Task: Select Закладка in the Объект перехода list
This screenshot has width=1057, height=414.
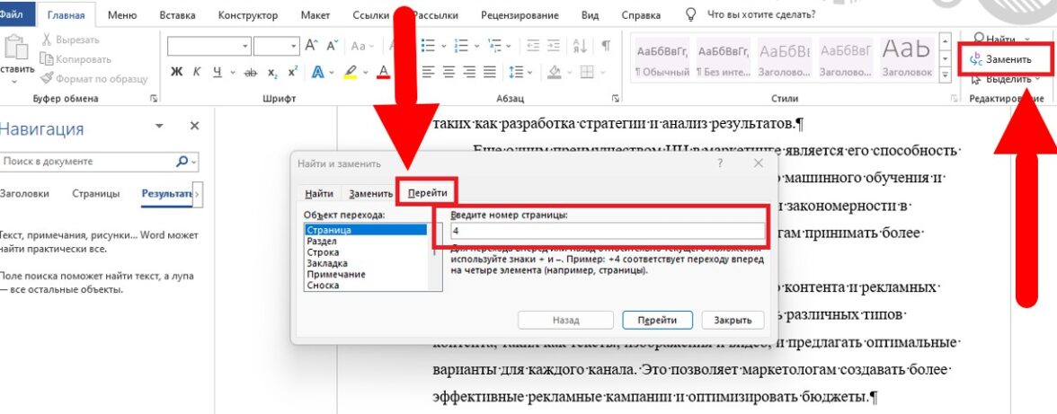Action: 327,263
